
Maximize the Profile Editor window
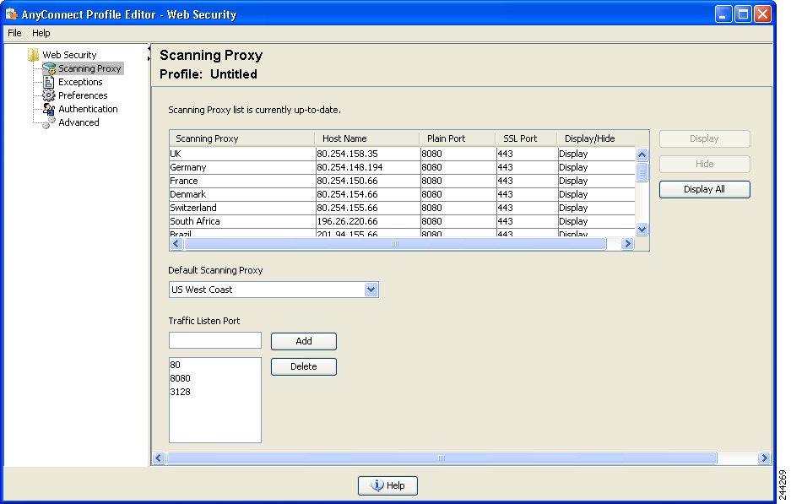(x=743, y=14)
